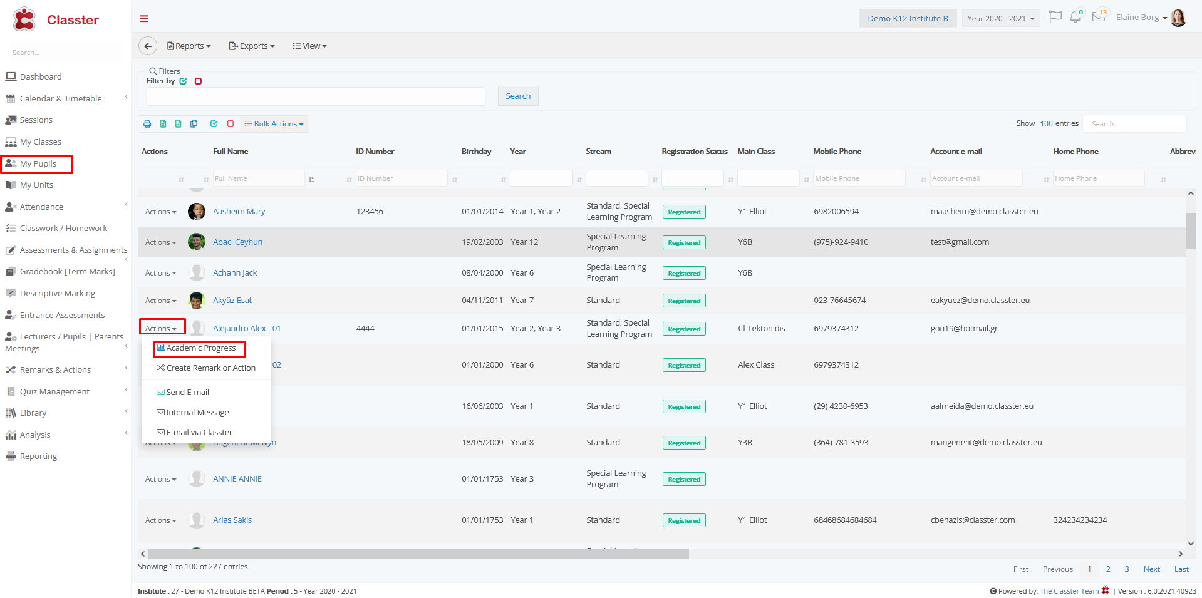Click the Search filter button

(x=518, y=96)
